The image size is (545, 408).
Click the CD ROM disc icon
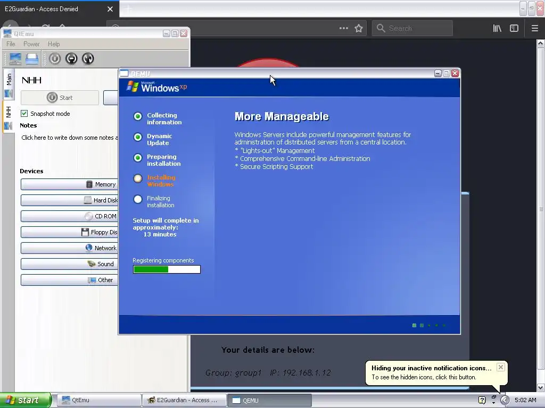(x=89, y=216)
